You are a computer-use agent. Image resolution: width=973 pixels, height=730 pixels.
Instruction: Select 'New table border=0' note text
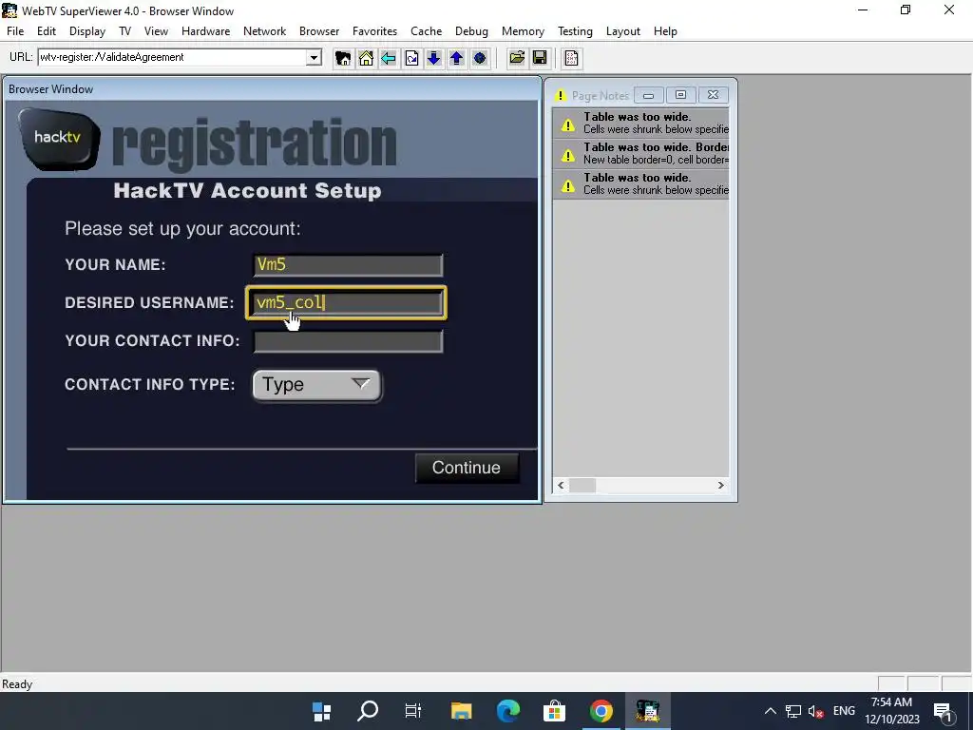(x=656, y=160)
